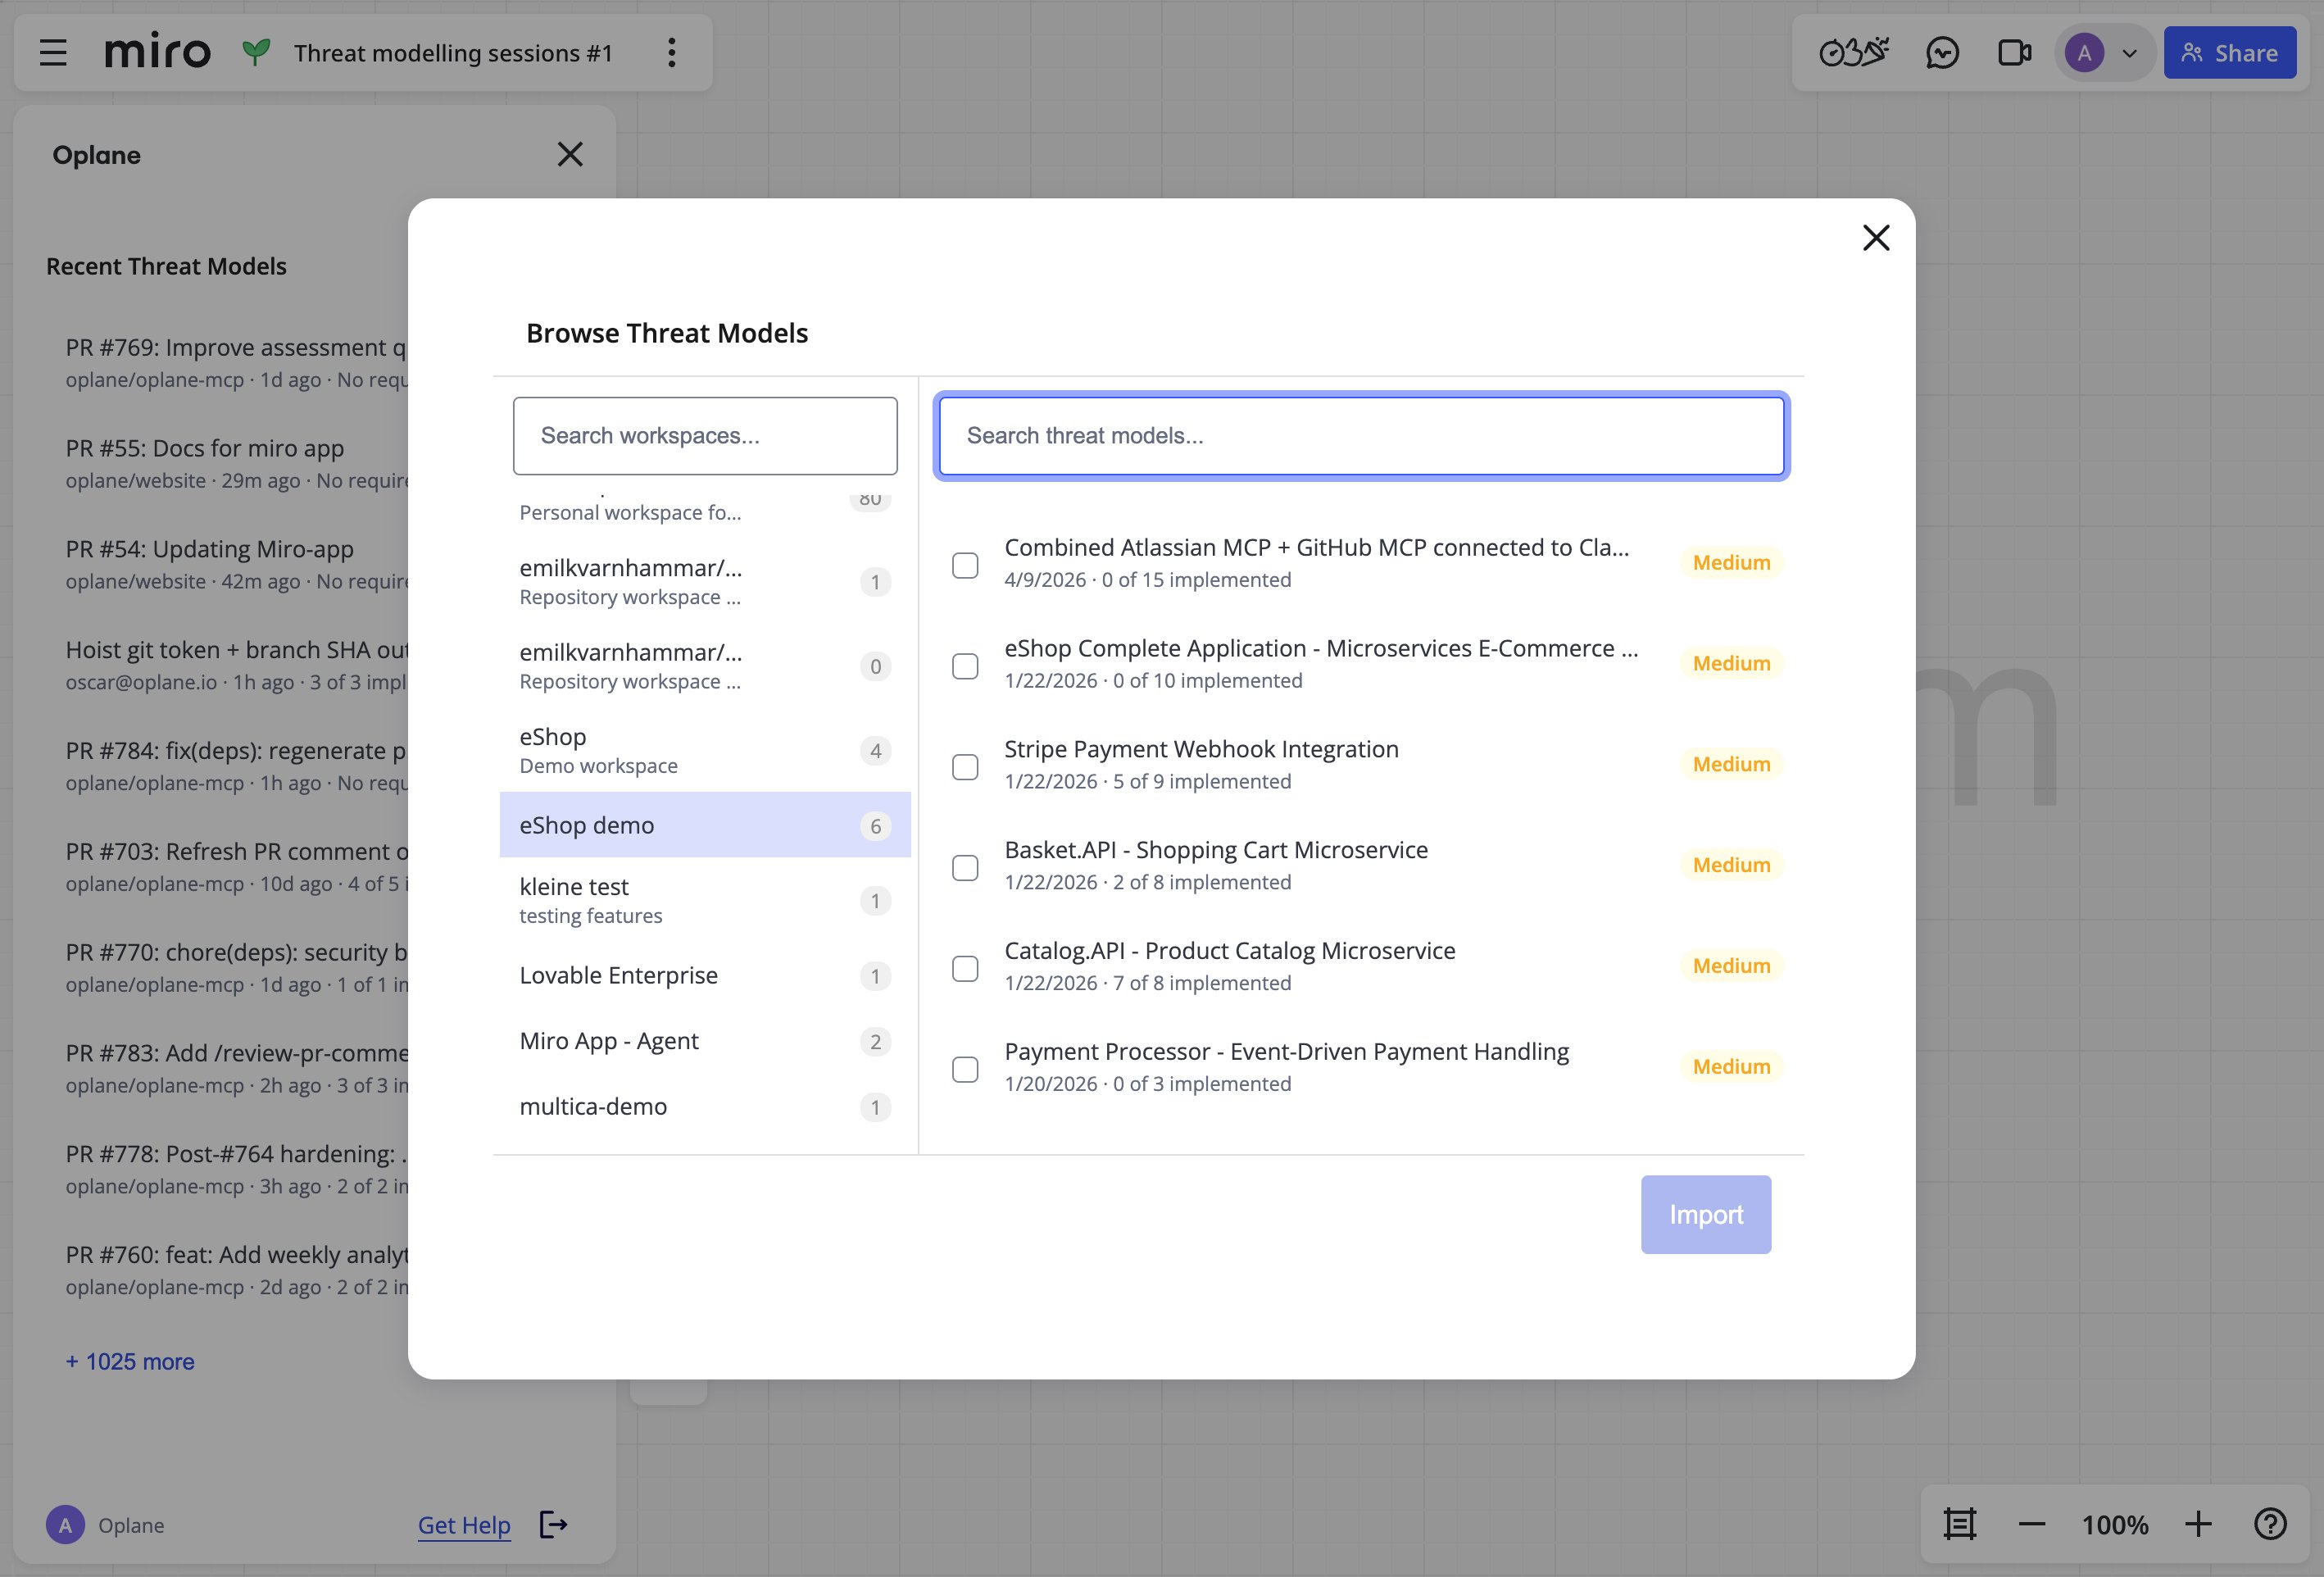Check the Combined Atlassian MCP threat model
Screen dimensions: 2324x1577
pyautogui.click(x=965, y=565)
